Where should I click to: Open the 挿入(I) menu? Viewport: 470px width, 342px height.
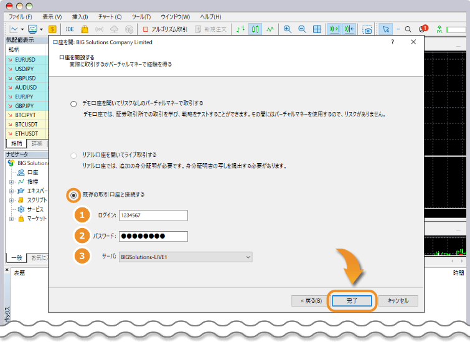[80, 17]
